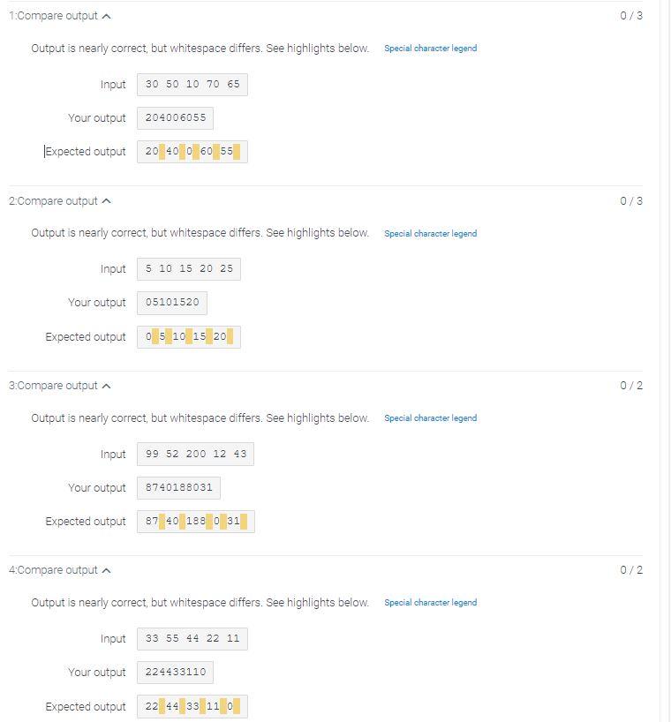671x722 pixels.
Task: Click expected output 22 44 33 11 0
Action: (192, 706)
